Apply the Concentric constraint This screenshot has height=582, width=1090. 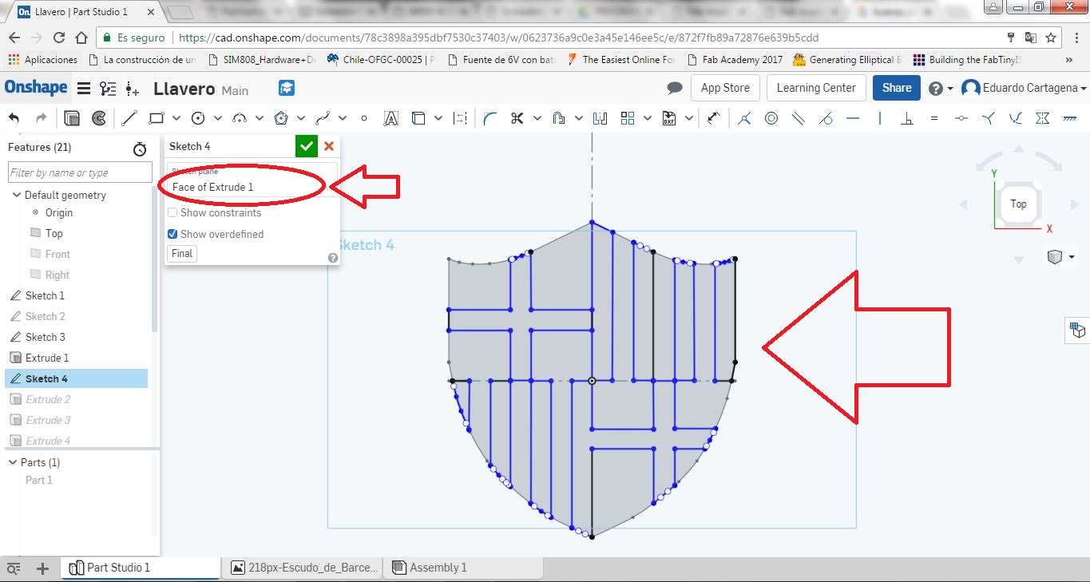click(771, 118)
